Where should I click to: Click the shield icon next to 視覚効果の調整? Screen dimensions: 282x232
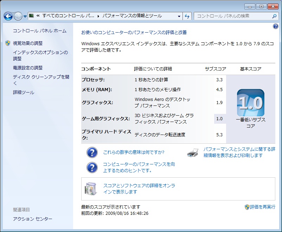pos(8,43)
